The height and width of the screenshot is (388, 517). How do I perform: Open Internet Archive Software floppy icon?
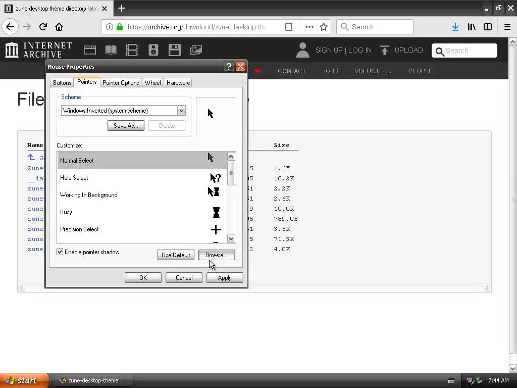click(174, 50)
